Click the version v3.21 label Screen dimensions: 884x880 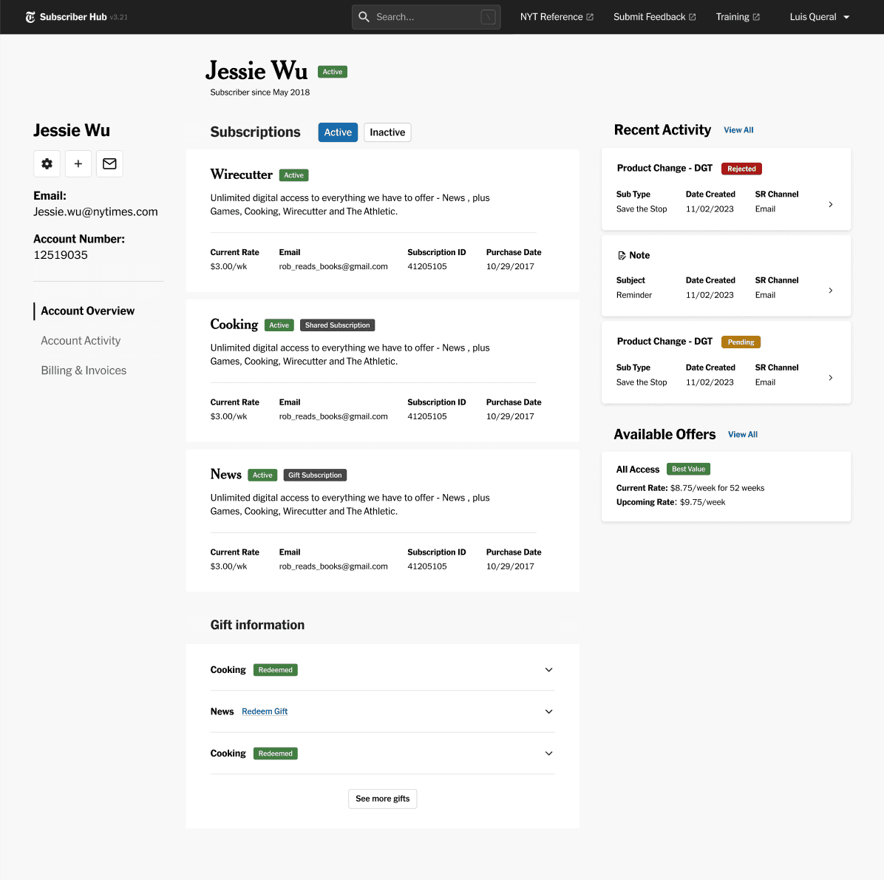pyautogui.click(x=119, y=18)
